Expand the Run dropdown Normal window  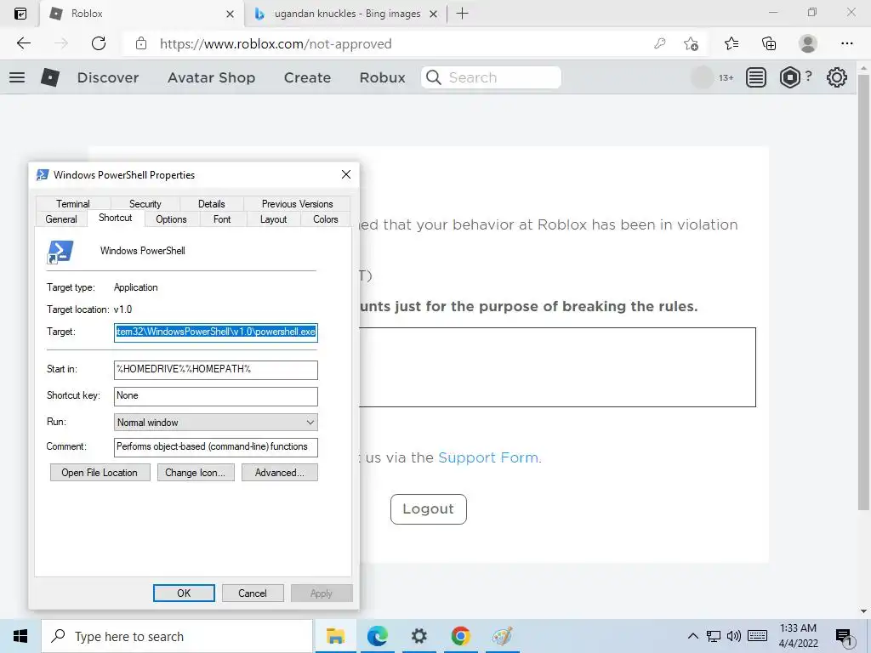[215, 422]
